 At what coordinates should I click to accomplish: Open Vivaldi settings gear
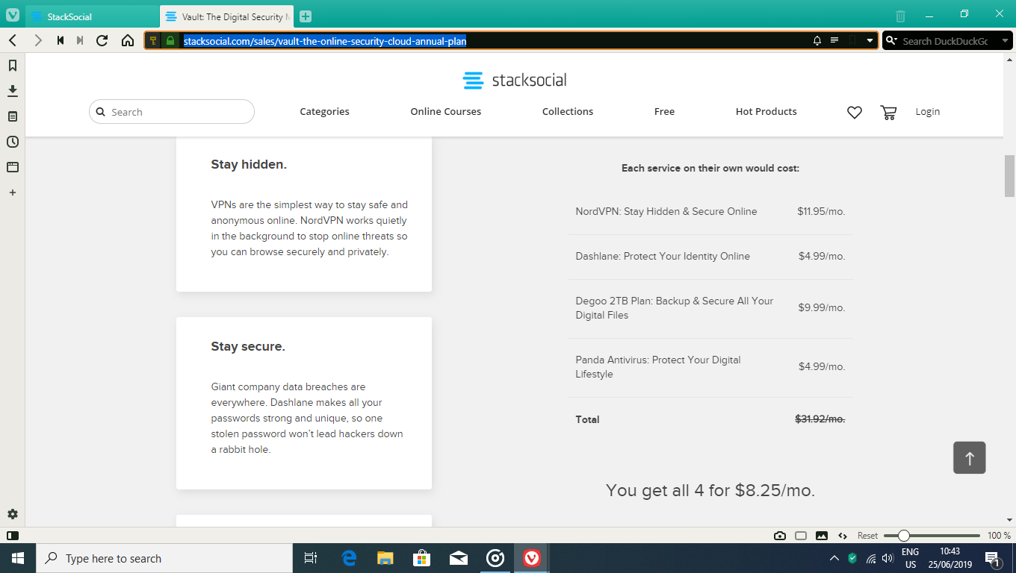click(13, 514)
